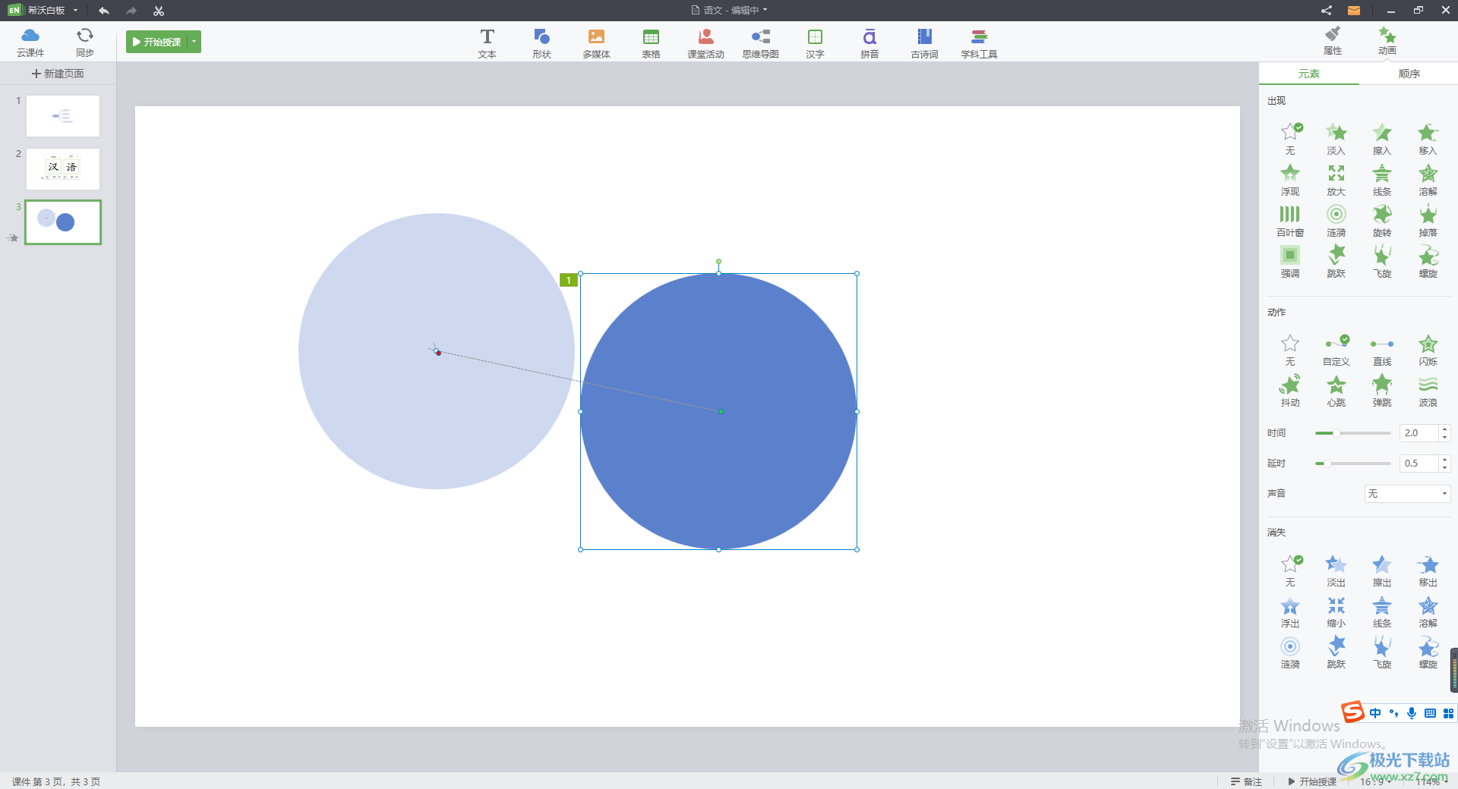Apply 缩小 shrink exit animation
1458x789 pixels.
click(1336, 611)
